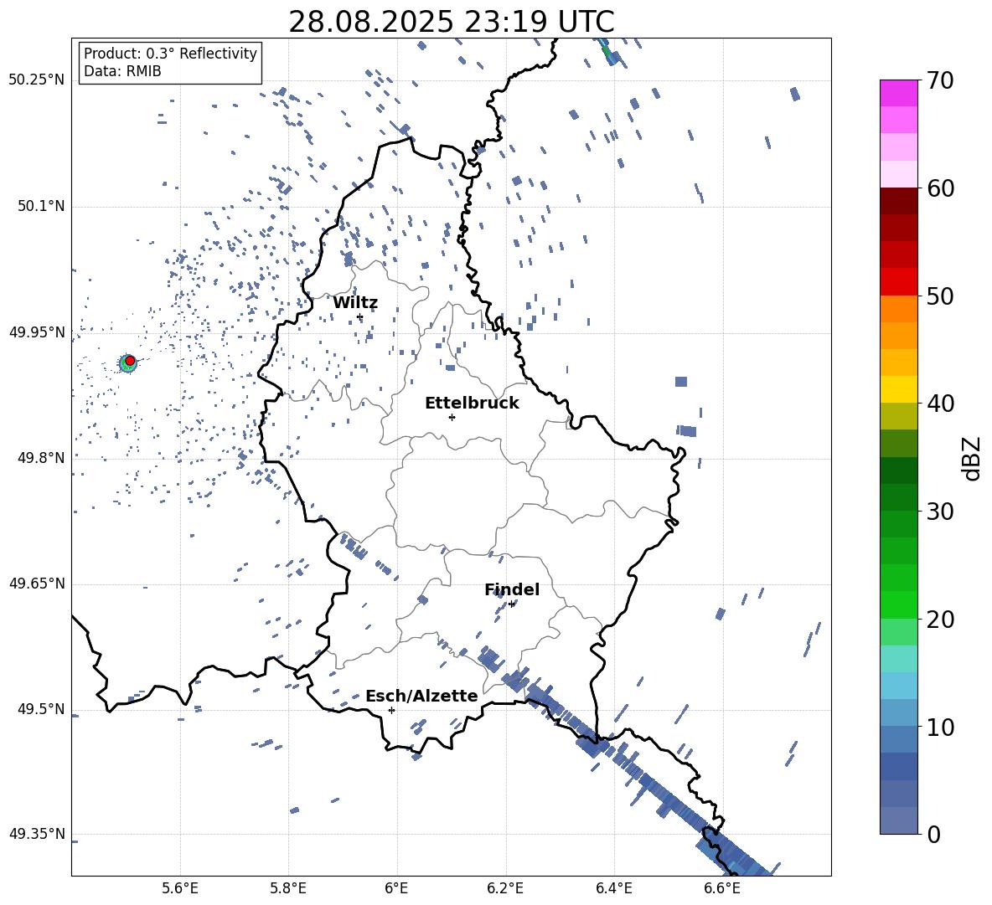Click the 'Esch/Alzette' city label

click(x=422, y=696)
